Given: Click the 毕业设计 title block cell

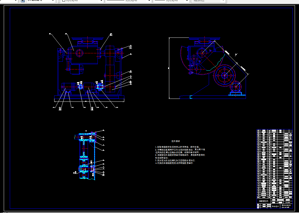Looking at the screenshot, I should [275, 206].
